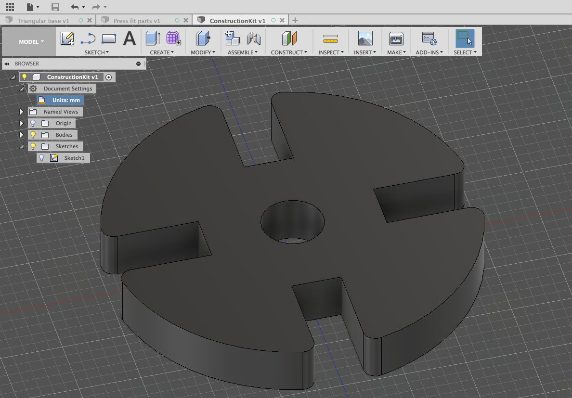
Task: Open the Redo history dropdown arrow
Action: coord(105,7)
